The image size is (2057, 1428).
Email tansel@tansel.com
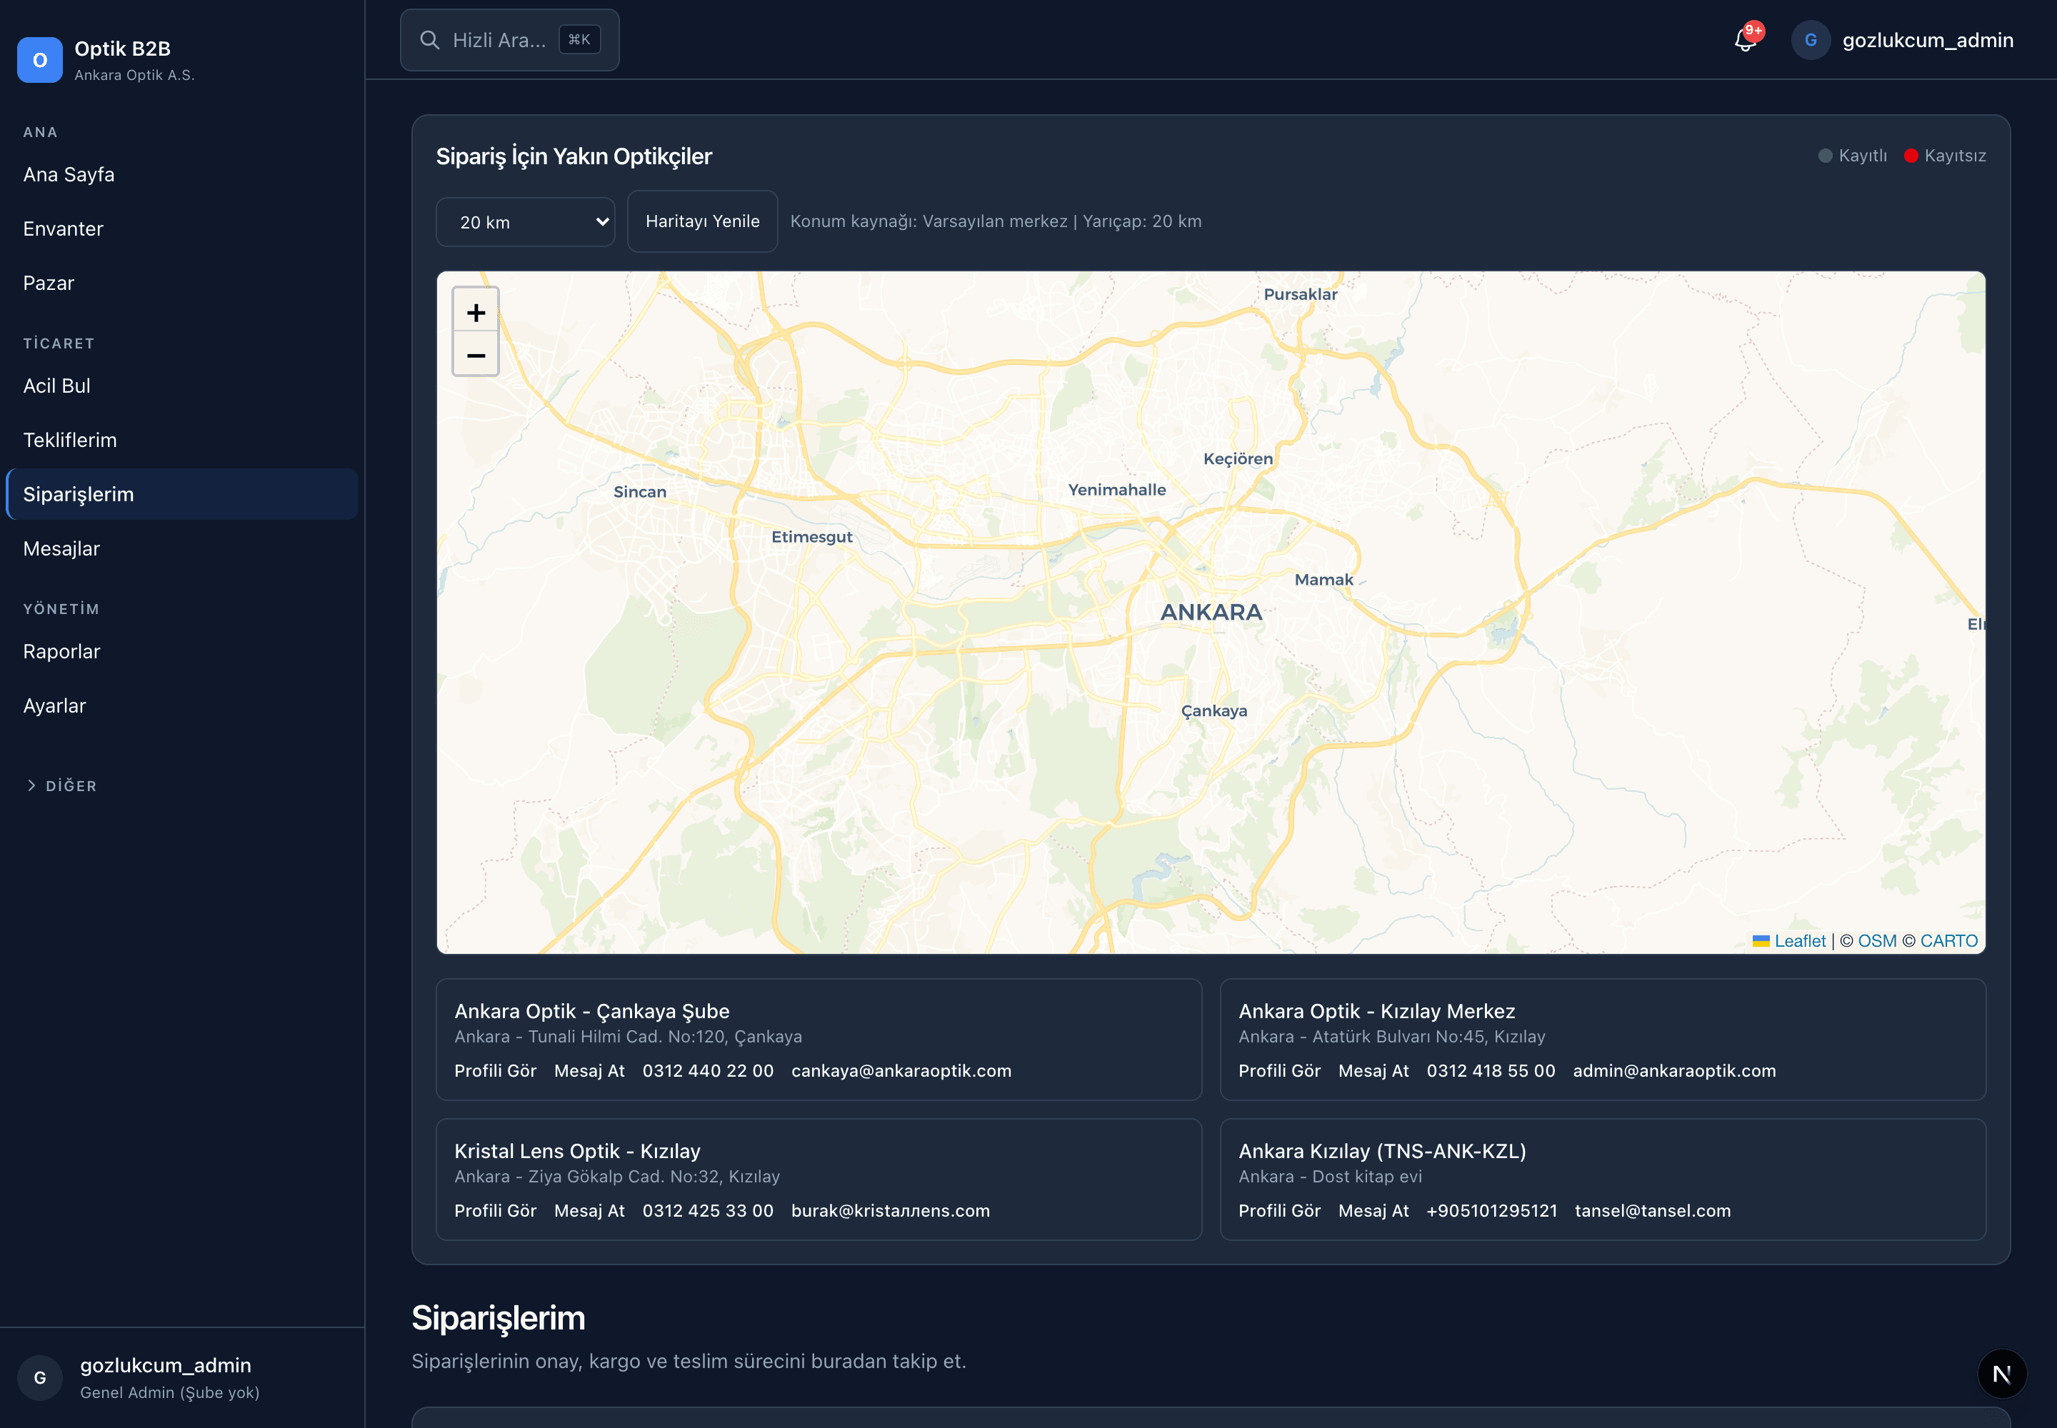pos(1653,1210)
